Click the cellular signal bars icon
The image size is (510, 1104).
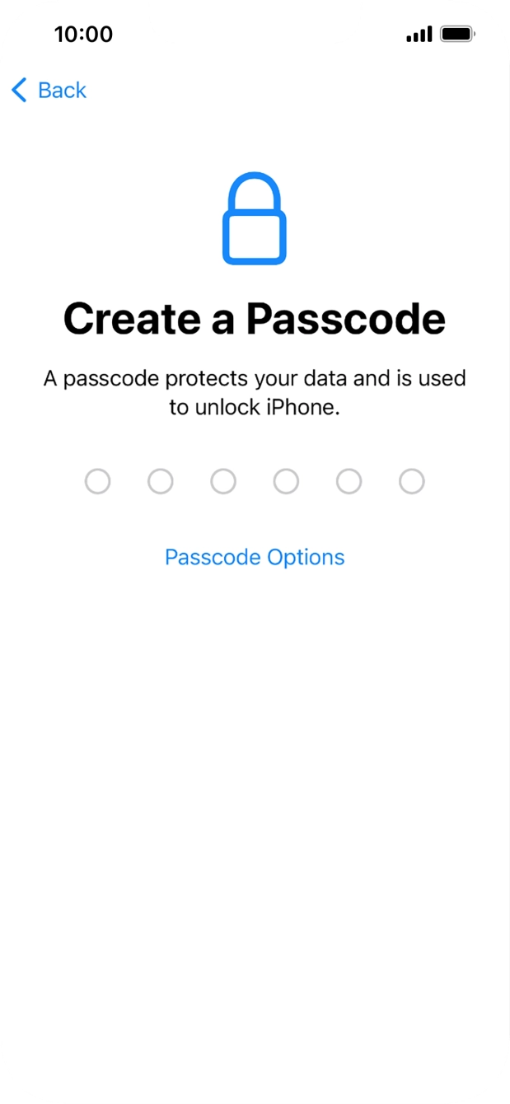tap(419, 33)
